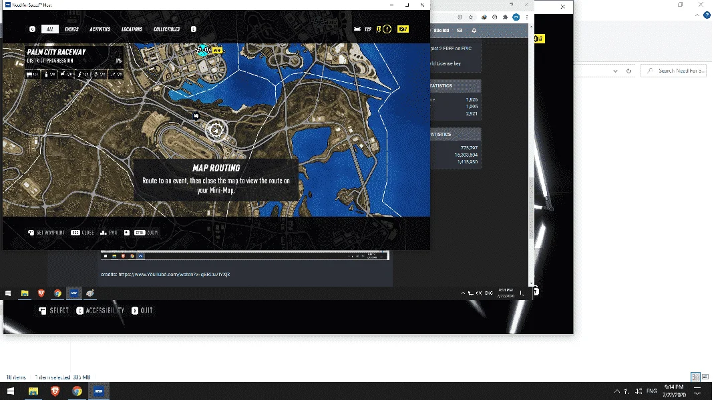Click the PALM CITY RACEWAY district title

click(56, 52)
